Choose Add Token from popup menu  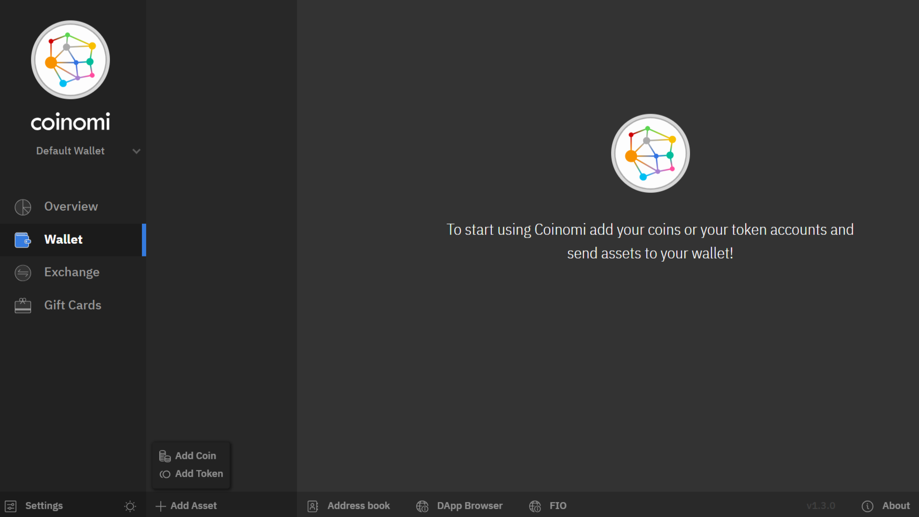(199, 474)
